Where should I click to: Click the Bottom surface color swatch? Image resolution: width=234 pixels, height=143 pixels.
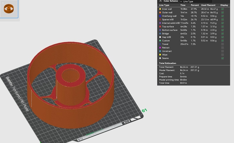pyautogui.click(x=160, y=30)
